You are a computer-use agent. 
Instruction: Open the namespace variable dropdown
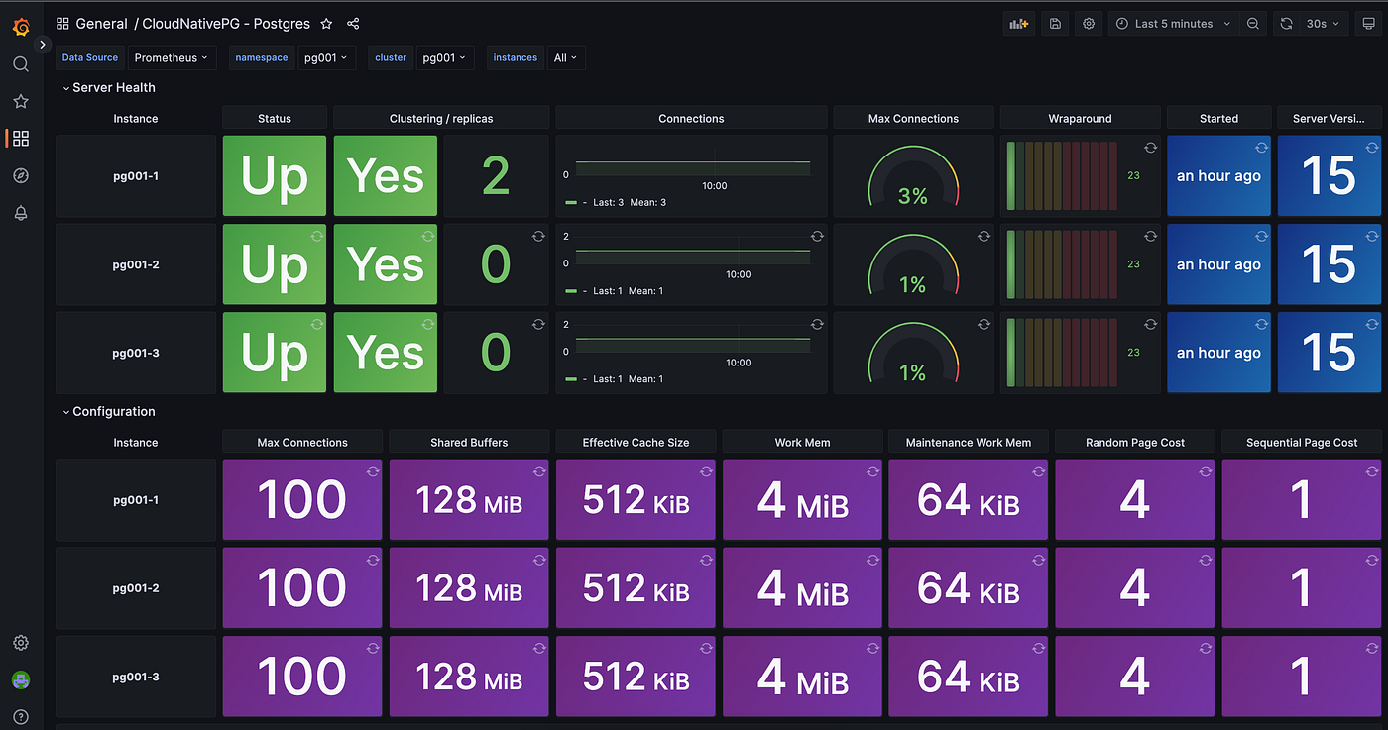(x=327, y=57)
